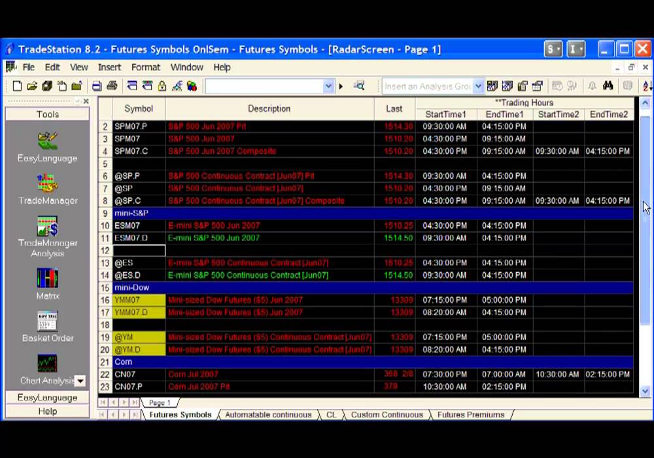654x458 pixels.
Task: Open the File menu
Action: pos(28,67)
